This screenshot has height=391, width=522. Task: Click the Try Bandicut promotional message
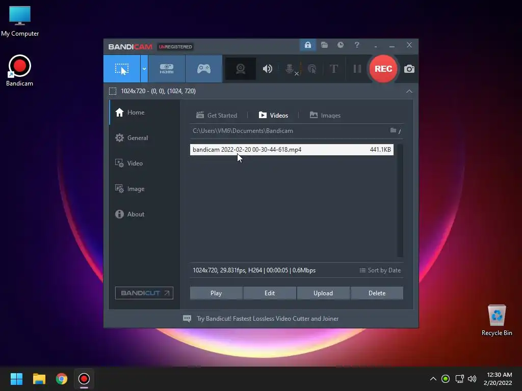(268, 319)
